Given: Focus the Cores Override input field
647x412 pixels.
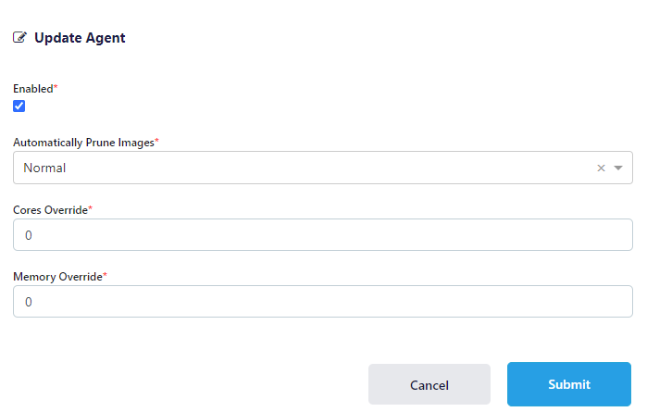Looking at the screenshot, I should click(323, 235).
